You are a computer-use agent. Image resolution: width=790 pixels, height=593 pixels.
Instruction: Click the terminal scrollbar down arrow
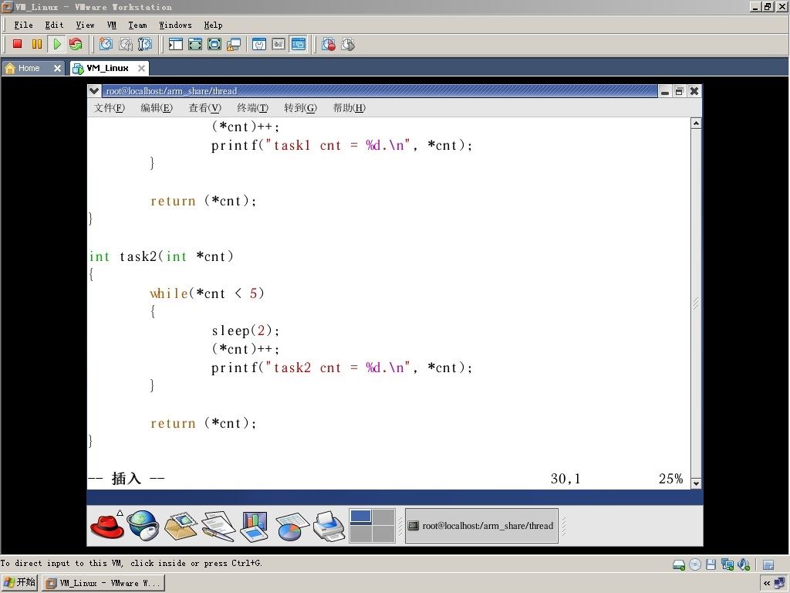pos(696,483)
